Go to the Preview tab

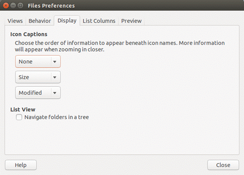[x=131, y=21]
